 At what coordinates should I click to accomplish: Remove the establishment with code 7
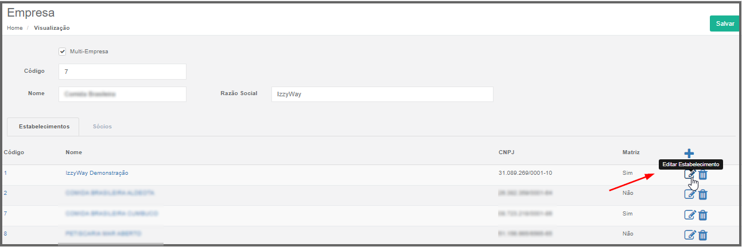pyautogui.click(x=703, y=215)
